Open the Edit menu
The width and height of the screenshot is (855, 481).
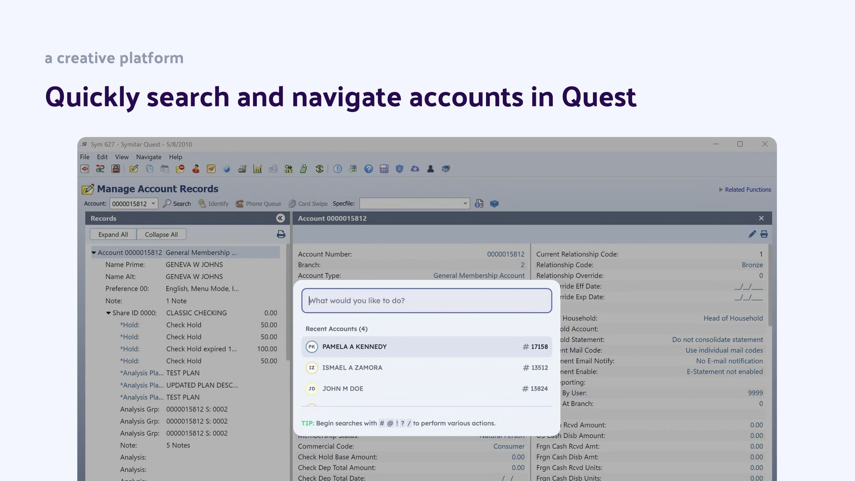click(x=102, y=157)
